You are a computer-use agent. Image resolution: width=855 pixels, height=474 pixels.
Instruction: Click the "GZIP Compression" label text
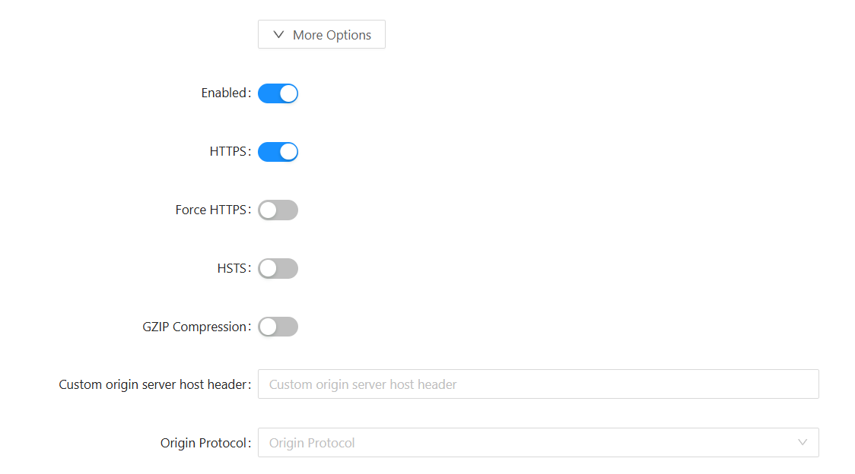pyautogui.click(x=195, y=327)
